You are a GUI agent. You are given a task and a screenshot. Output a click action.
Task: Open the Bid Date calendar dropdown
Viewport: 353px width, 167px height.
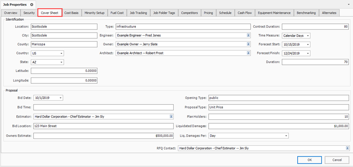(x=60, y=98)
